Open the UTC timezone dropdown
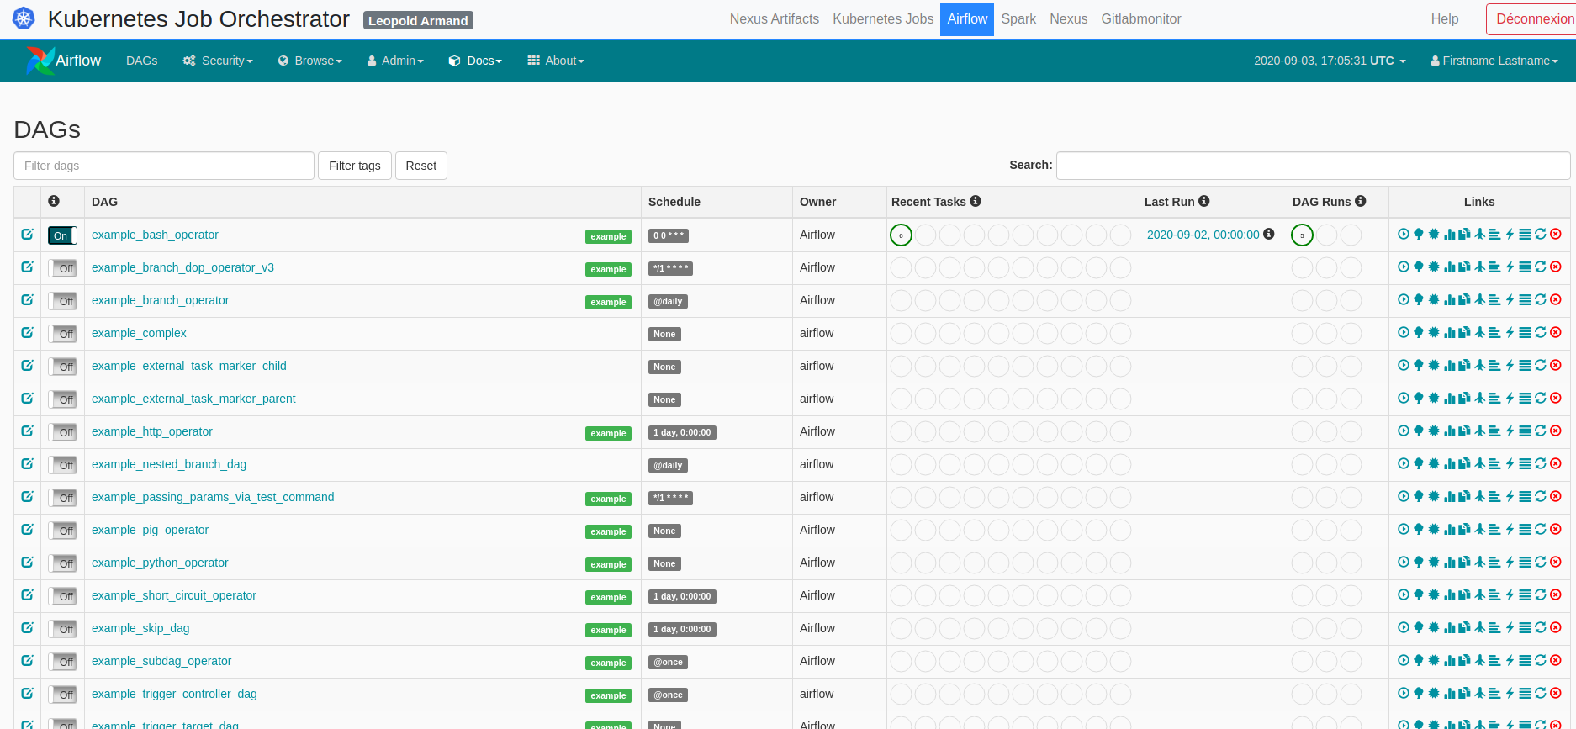Image resolution: width=1576 pixels, height=729 pixels. click(1330, 61)
